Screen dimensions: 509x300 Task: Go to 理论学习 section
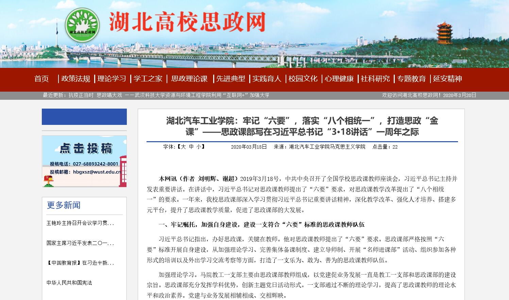(112, 79)
